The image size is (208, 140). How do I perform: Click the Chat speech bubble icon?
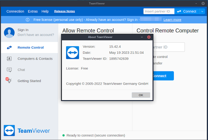[x=9, y=70]
